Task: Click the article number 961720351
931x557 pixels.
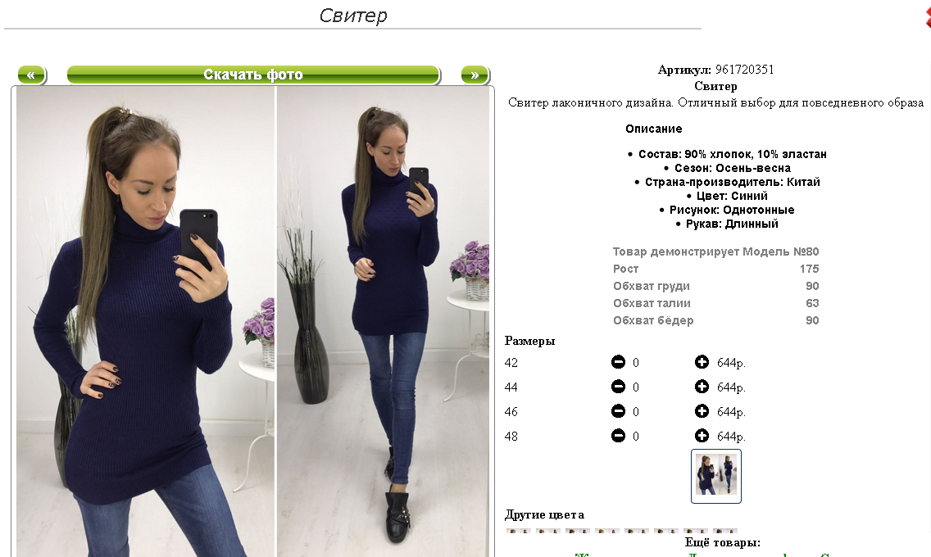Action: pos(745,70)
